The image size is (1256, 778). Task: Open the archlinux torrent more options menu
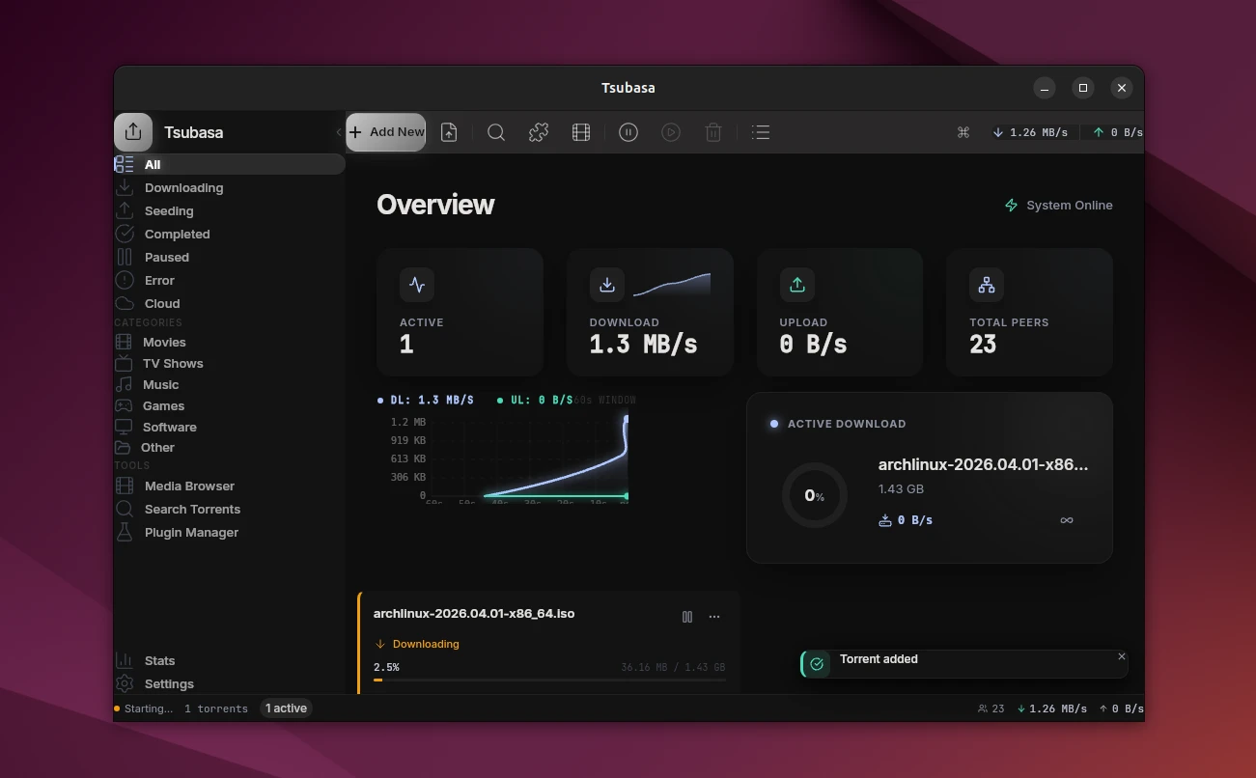(714, 617)
